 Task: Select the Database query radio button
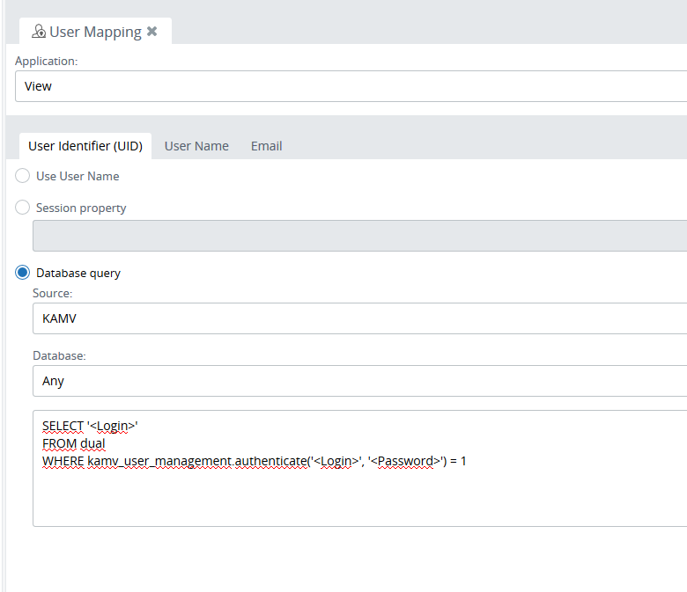(x=23, y=273)
